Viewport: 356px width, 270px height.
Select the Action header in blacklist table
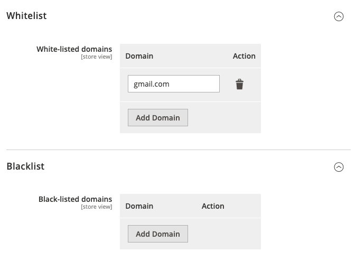[213, 206]
